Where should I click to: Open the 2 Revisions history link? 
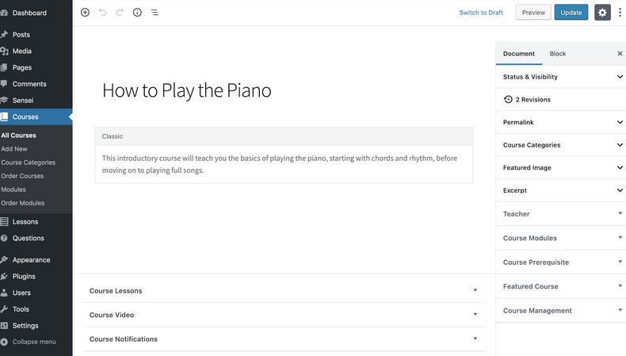coord(527,99)
